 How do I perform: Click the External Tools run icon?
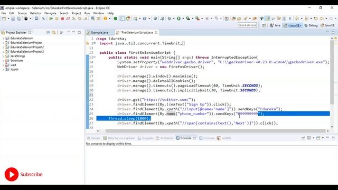click(198, 18)
